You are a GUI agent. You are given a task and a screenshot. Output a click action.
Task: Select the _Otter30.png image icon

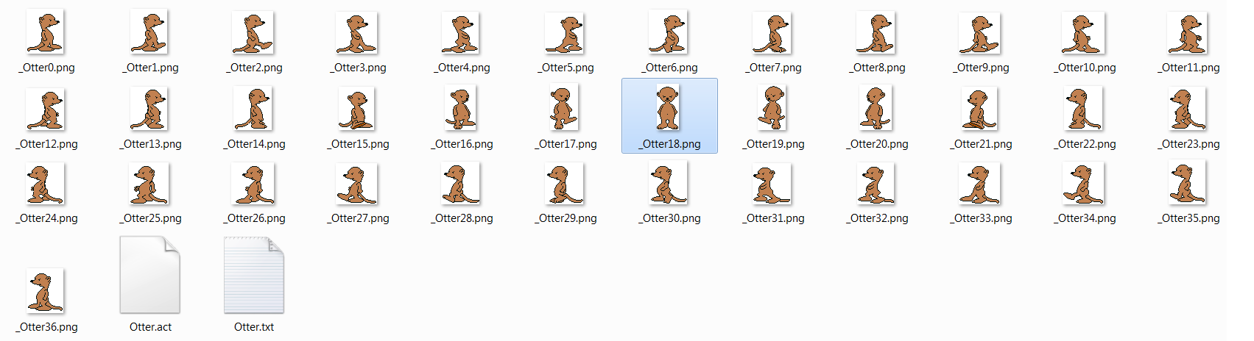pos(669,183)
